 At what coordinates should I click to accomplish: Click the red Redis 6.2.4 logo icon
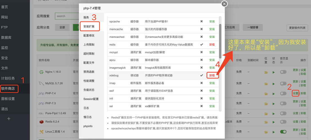click(41, 122)
